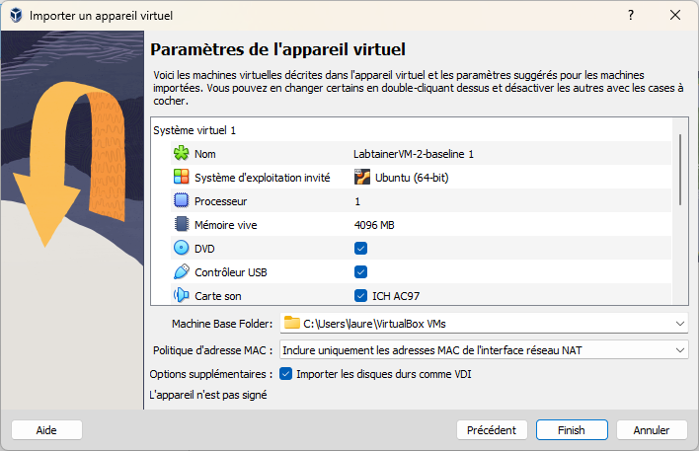Click the Mémoire vive RAM icon
The image size is (699, 451).
pos(181,225)
